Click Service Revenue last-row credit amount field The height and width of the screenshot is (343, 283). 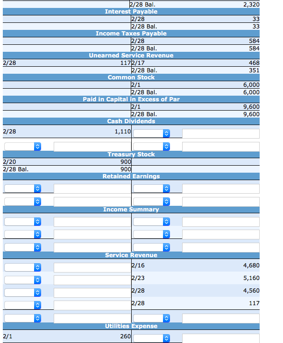click(x=220, y=318)
